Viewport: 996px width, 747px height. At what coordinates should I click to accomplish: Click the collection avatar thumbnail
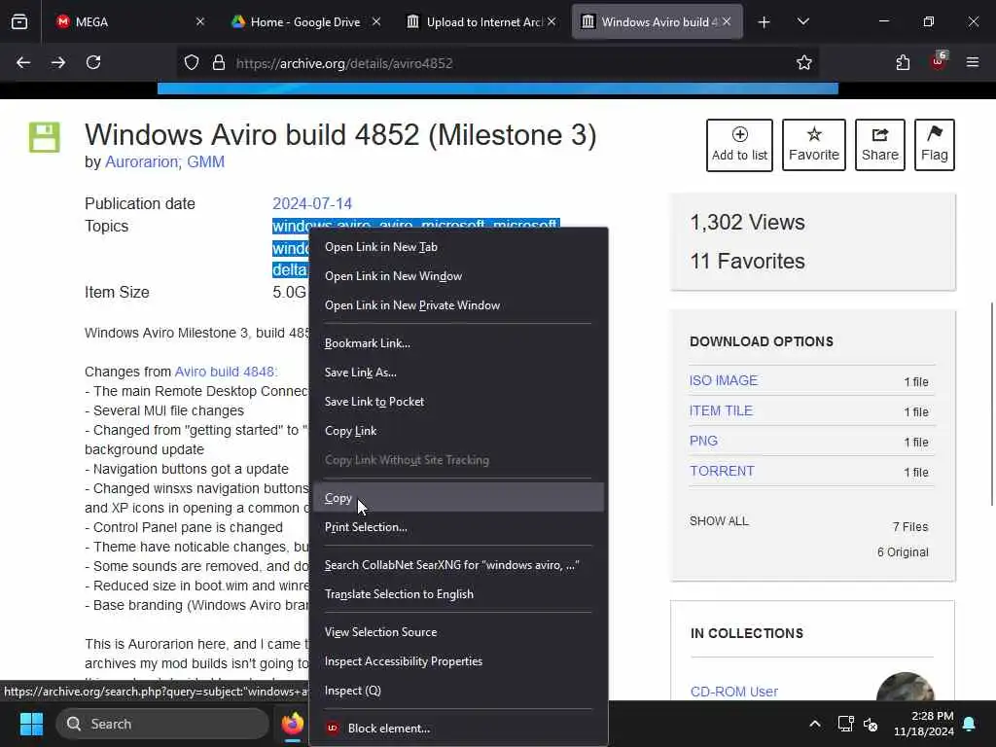906,688
